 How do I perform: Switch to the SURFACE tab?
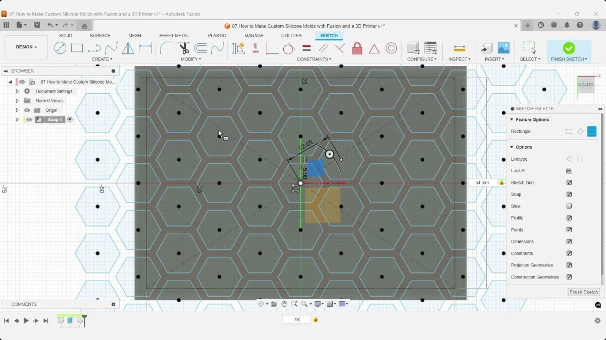[100, 36]
